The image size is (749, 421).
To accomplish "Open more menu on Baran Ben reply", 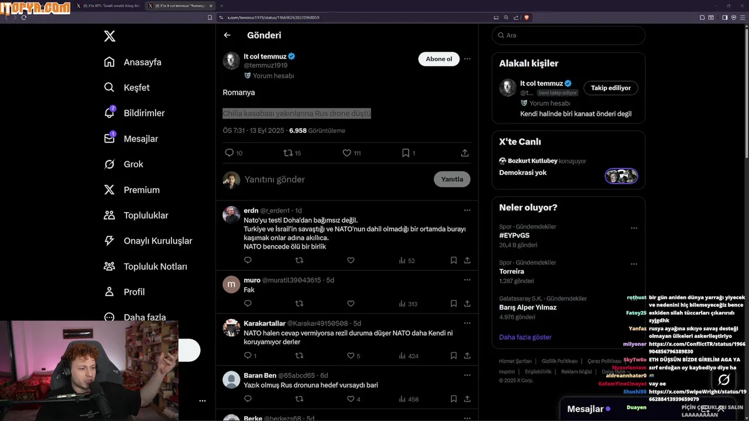I will [x=467, y=375].
